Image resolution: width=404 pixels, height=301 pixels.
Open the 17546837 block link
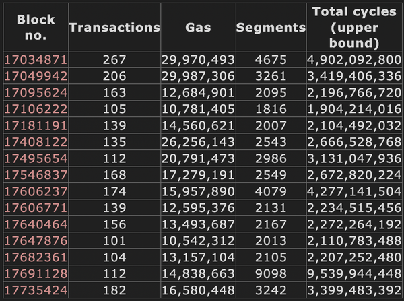click(x=36, y=175)
